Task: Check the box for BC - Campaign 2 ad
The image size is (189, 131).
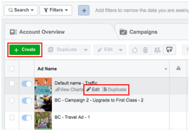Action: 12,101
